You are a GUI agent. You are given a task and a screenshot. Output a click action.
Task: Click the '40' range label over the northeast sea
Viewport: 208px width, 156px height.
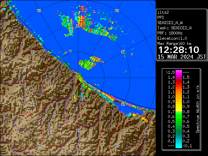[123, 52]
